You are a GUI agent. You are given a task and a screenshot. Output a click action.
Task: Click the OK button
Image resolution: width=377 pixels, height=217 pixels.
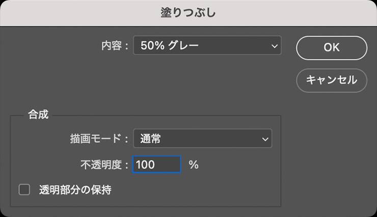pyautogui.click(x=331, y=47)
